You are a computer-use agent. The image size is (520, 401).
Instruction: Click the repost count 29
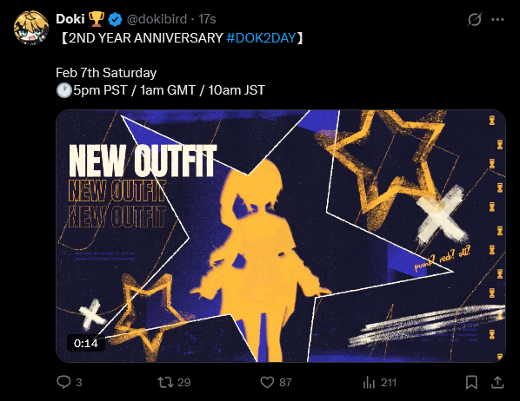click(x=184, y=383)
